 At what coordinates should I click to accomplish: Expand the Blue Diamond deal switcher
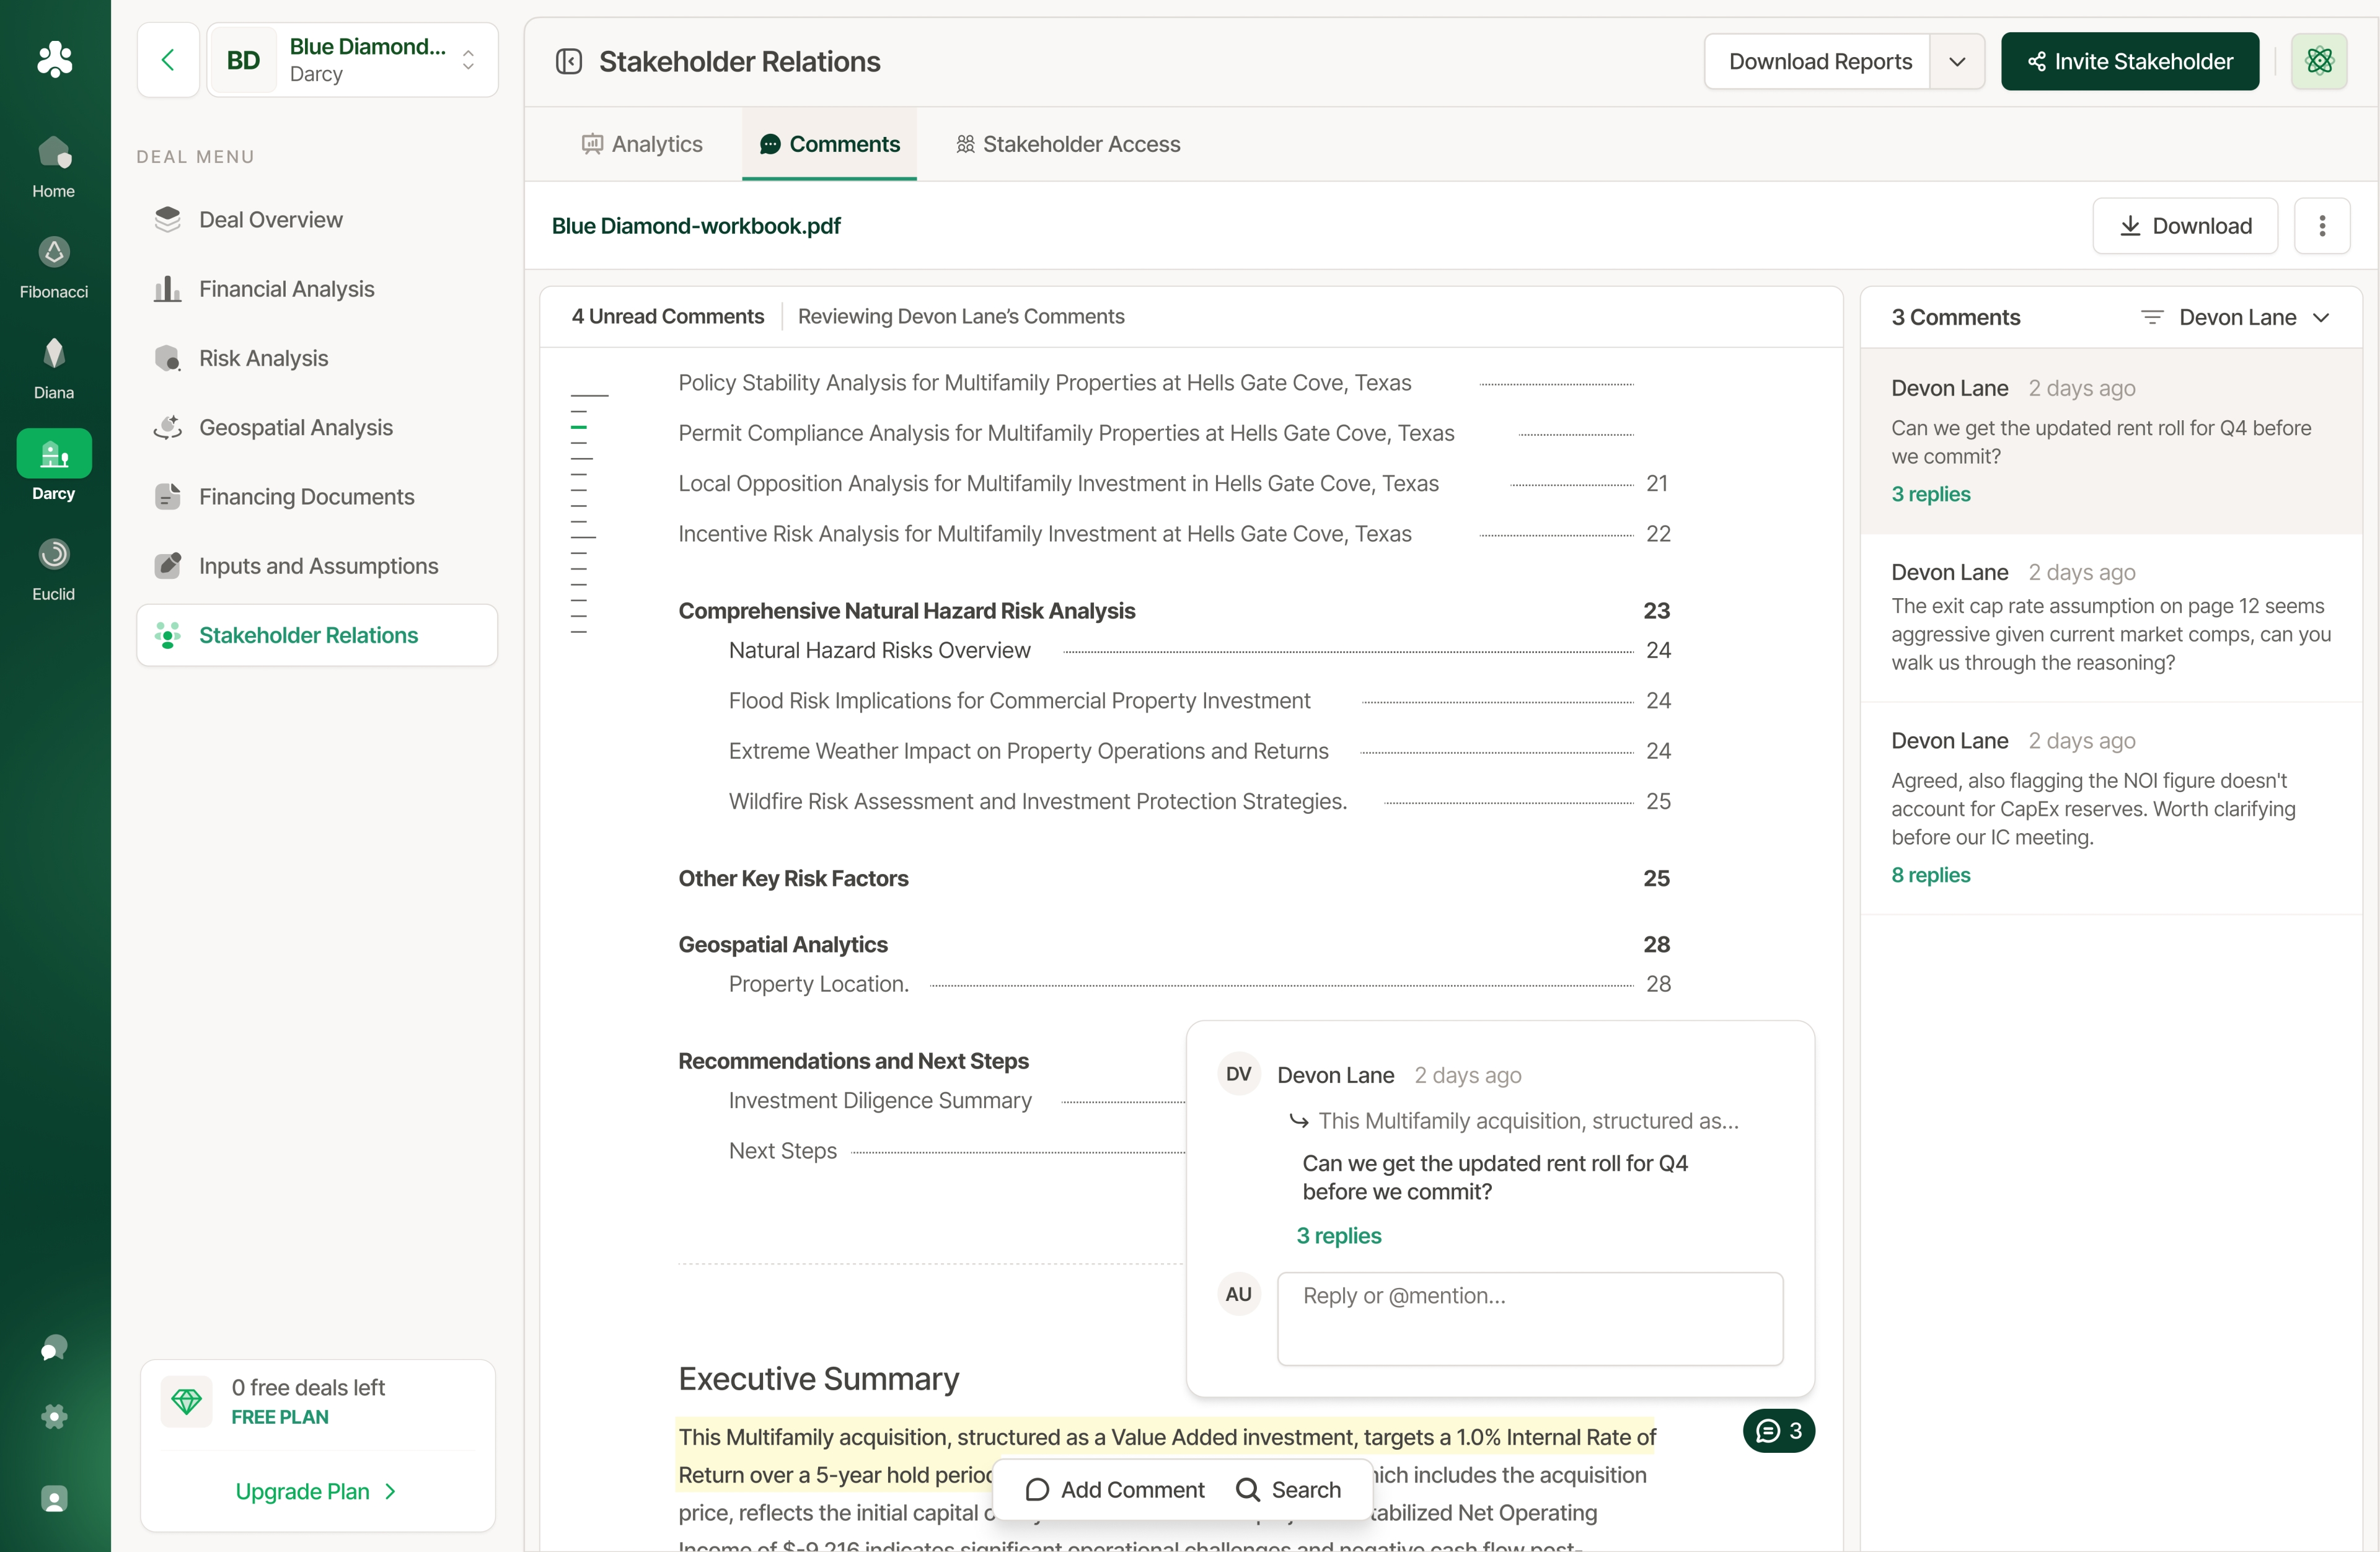(468, 60)
